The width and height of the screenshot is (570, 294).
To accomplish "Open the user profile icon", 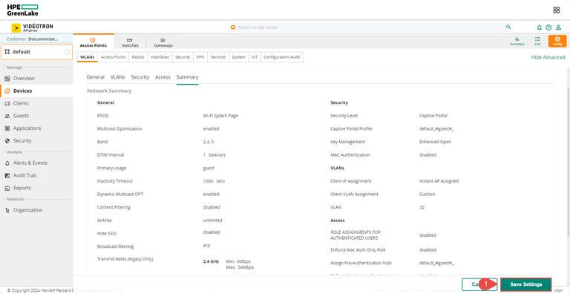I will click(x=558, y=27).
